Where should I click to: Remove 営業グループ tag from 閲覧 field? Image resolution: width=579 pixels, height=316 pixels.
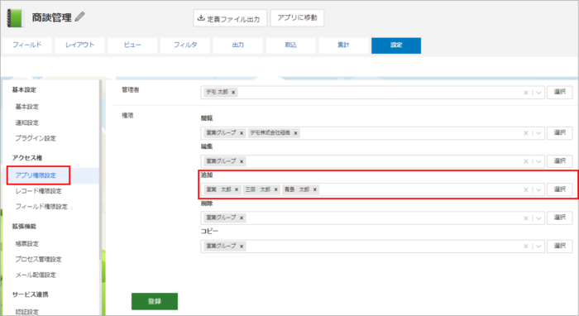point(242,133)
